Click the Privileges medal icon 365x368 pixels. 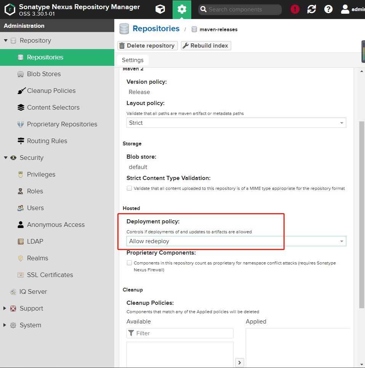(x=21, y=174)
